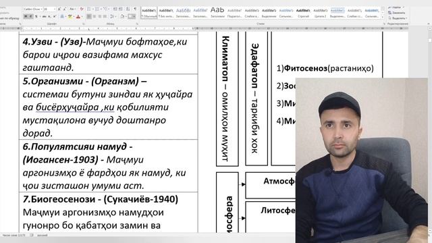Screen dimensions: 432x243
Task: Click word count in status bar
Action: (13, 235)
